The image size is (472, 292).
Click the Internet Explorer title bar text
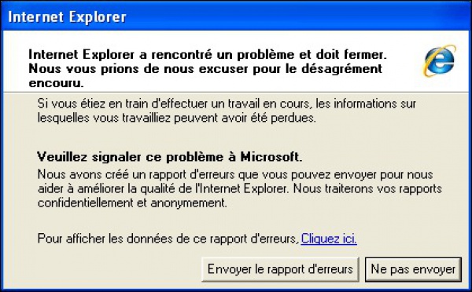click(x=67, y=17)
